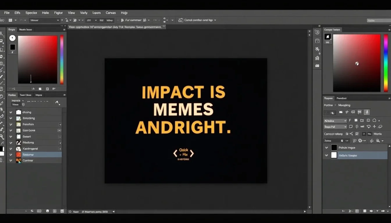The height and width of the screenshot is (223, 391).
Task: Click circle icon at left of status bar
Action: pos(70,212)
